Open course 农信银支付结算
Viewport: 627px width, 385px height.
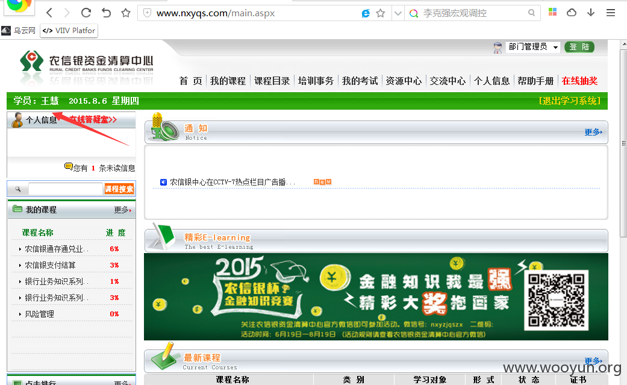(51, 265)
